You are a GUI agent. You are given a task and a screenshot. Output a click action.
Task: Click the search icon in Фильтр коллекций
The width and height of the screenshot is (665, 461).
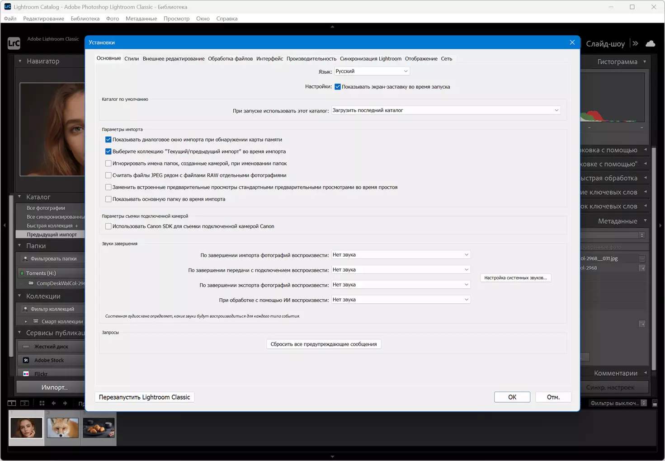[25, 309]
